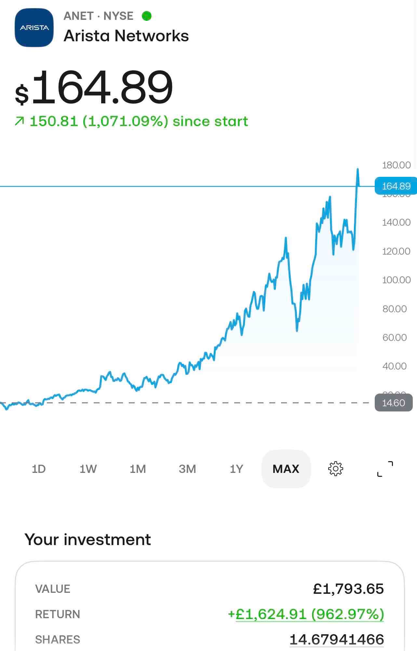Open chart settings gear icon
Image resolution: width=417 pixels, height=651 pixels.
(x=335, y=469)
